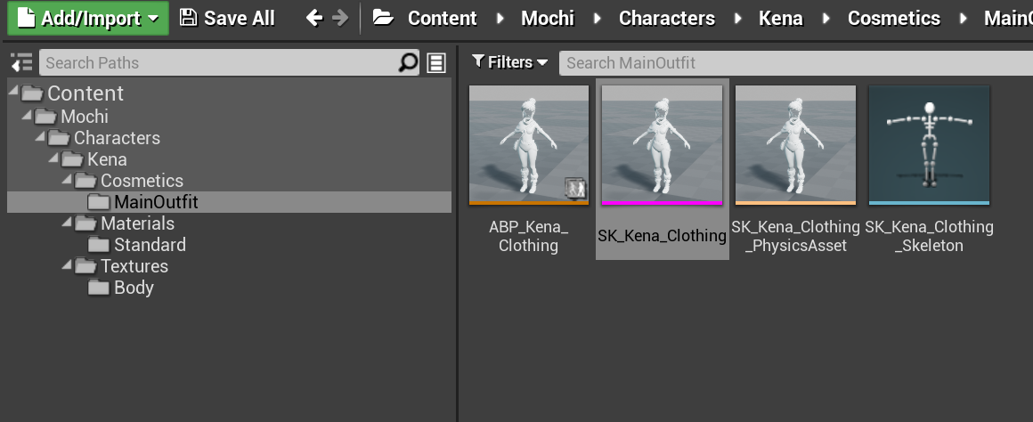The image size is (1033, 422).
Task: Open arrow menu after Kena breadcrumb
Action: [x=826, y=19]
